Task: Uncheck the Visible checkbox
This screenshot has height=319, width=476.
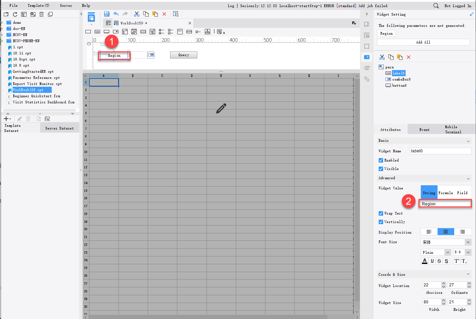Action: tap(381, 169)
